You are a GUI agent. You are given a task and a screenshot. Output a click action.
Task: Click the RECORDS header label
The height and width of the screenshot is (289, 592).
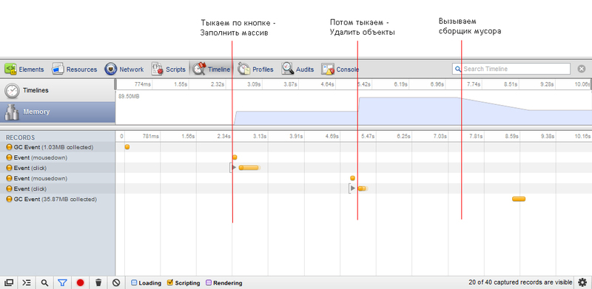(x=21, y=137)
